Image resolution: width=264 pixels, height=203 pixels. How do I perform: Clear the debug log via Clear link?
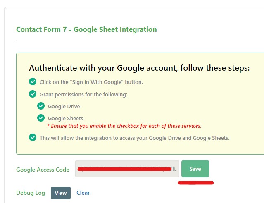(x=83, y=193)
